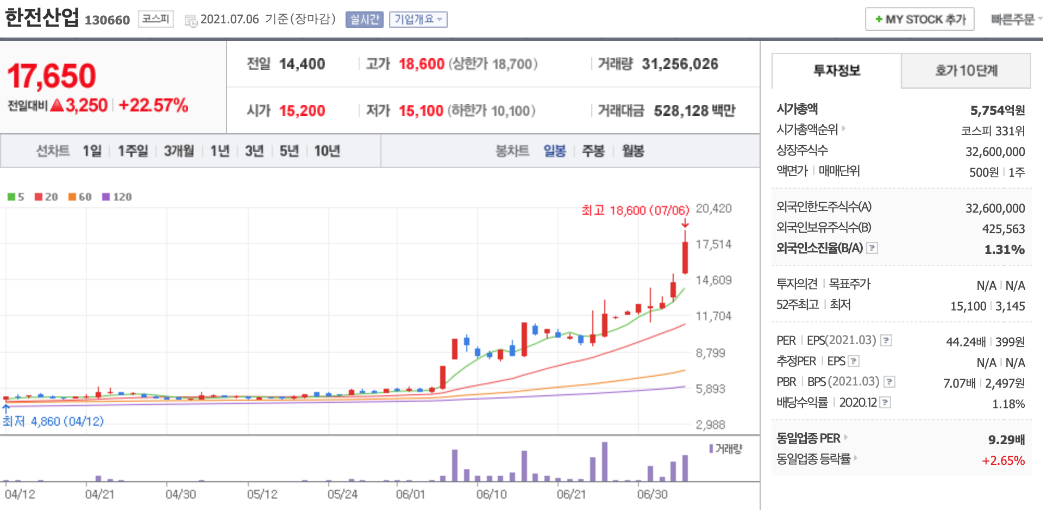This screenshot has width=1053, height=510.
Task: Click 거래대금 value 528,128 백만
Action: click(x=694, y=111)
